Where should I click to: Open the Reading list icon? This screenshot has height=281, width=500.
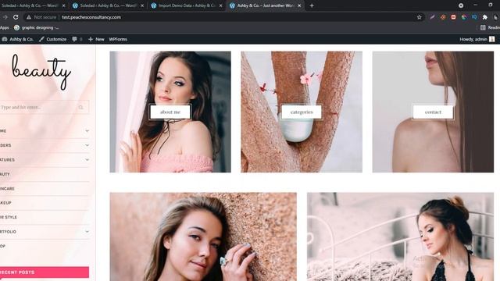[x=483, y=28]
